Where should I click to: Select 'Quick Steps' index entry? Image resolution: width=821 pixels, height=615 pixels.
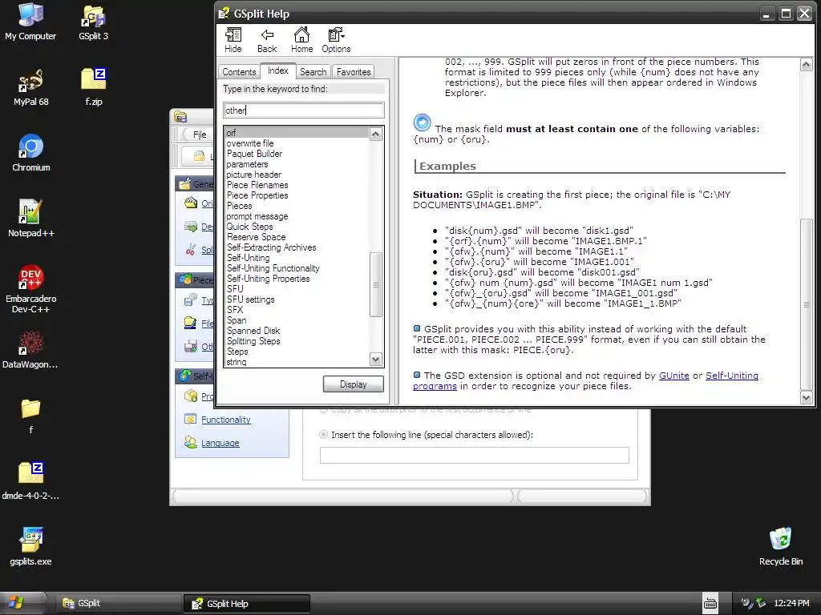click(x=250, y=227)
